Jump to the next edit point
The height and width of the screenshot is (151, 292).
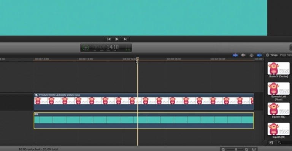point(125,39)
